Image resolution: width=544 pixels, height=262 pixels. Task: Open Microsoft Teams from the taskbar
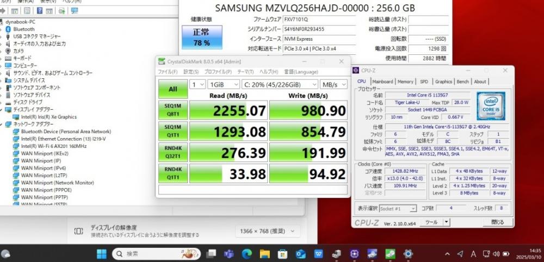coord(228,254)
